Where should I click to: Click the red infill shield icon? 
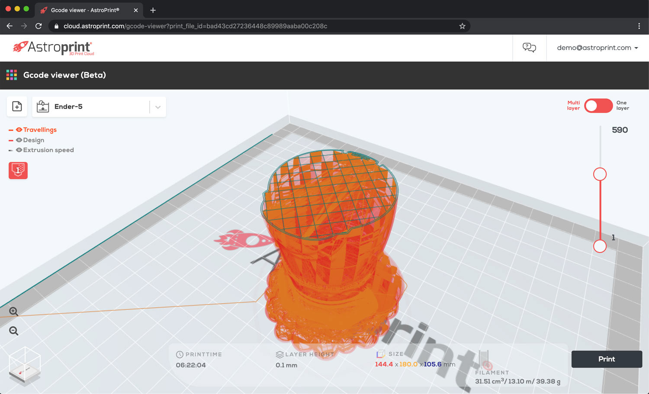(18, 170)
